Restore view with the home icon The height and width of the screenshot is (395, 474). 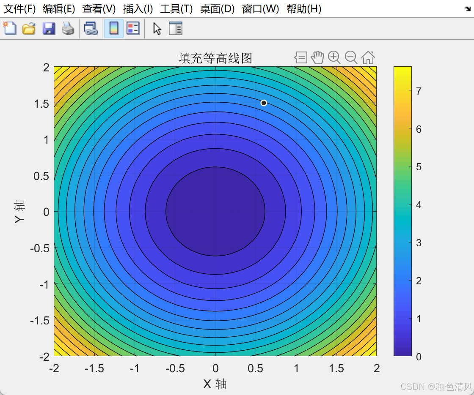(x=368, y=57)
